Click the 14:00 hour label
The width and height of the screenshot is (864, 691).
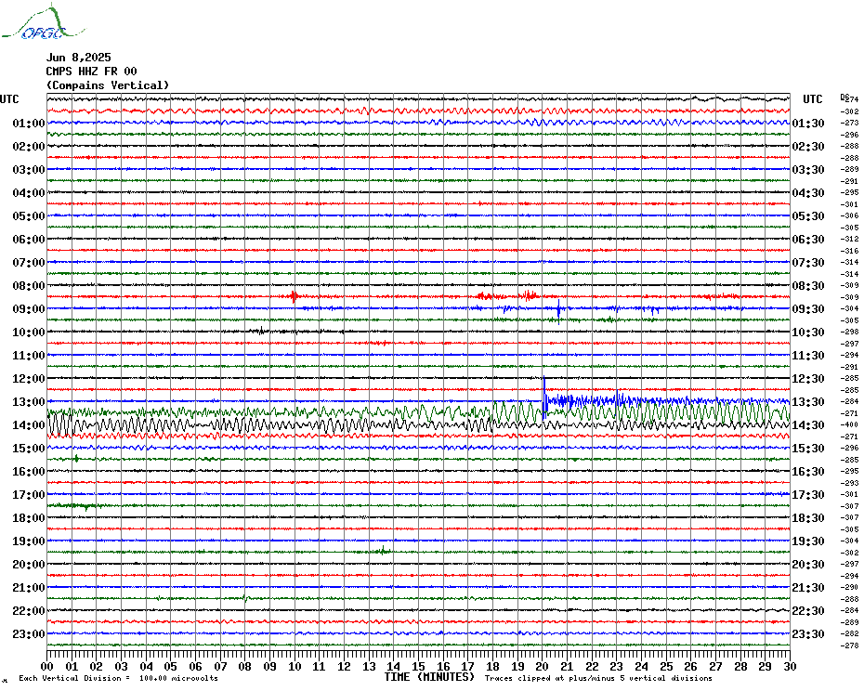(x=29, y=424)
